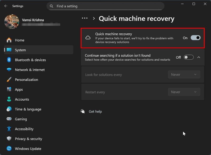Click the Find a setting search box

[105, 6]
